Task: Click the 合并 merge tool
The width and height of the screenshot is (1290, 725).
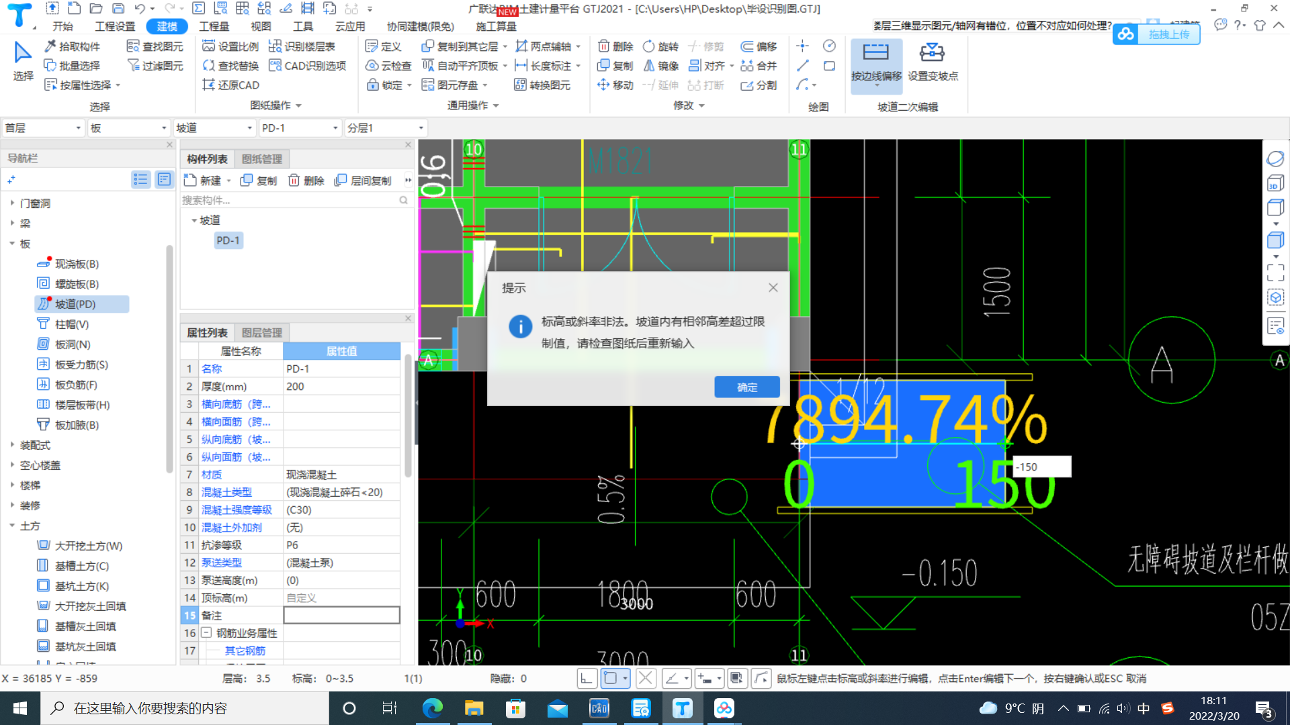Action: (759, 66)
